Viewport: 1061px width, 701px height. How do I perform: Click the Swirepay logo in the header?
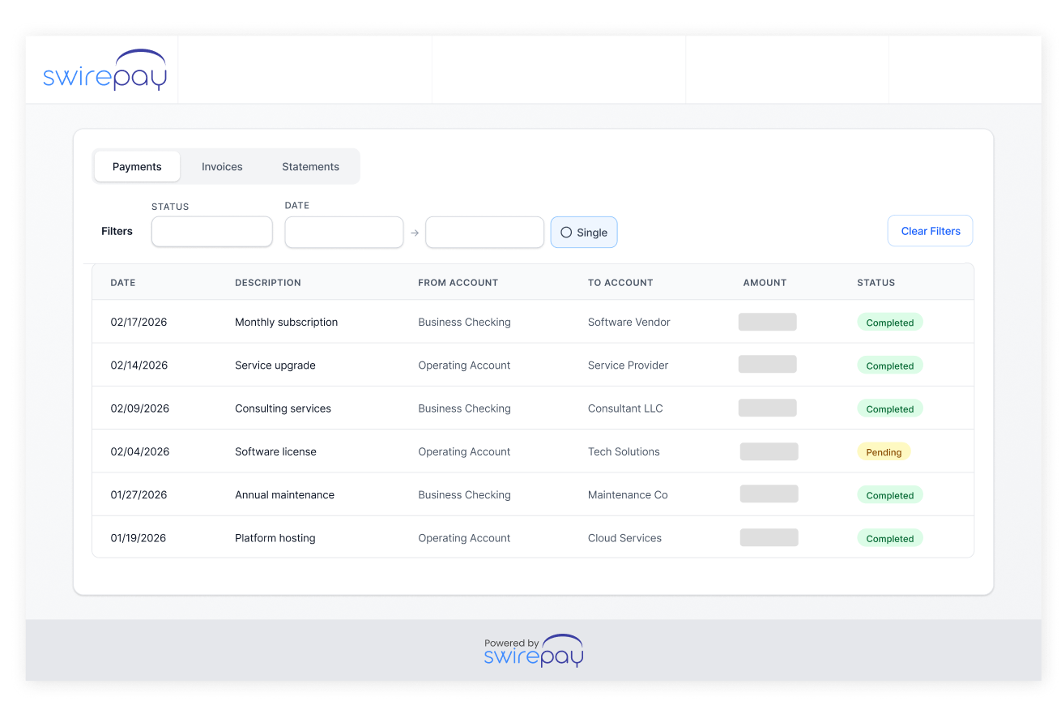point(105,70)
